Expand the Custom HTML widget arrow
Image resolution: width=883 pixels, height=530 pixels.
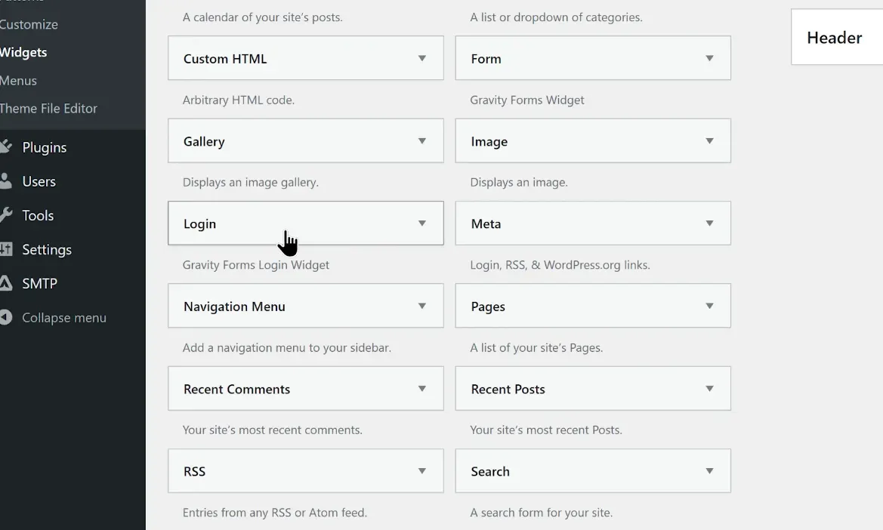click(x=422, y=58)
